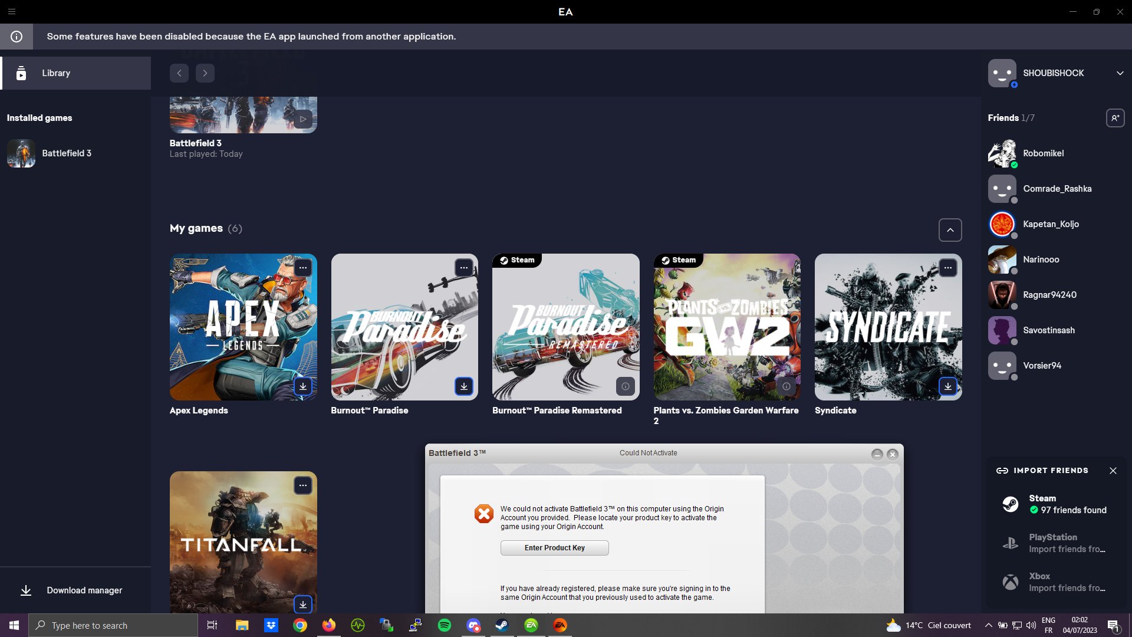
Task: Import friends from PlayStation
Action: pyautogui.click(x=1056, y=543)
